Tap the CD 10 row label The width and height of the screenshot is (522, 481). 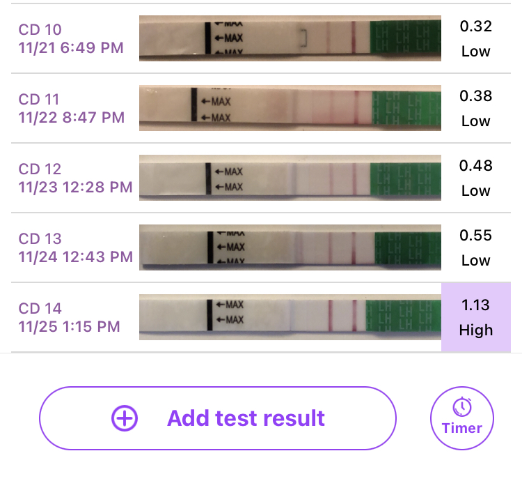point(40,29)
